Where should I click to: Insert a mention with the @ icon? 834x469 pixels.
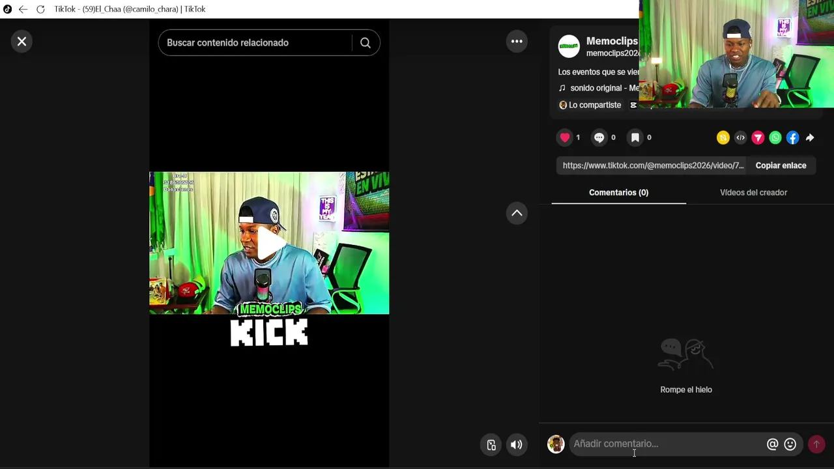(x=772, y=444)
